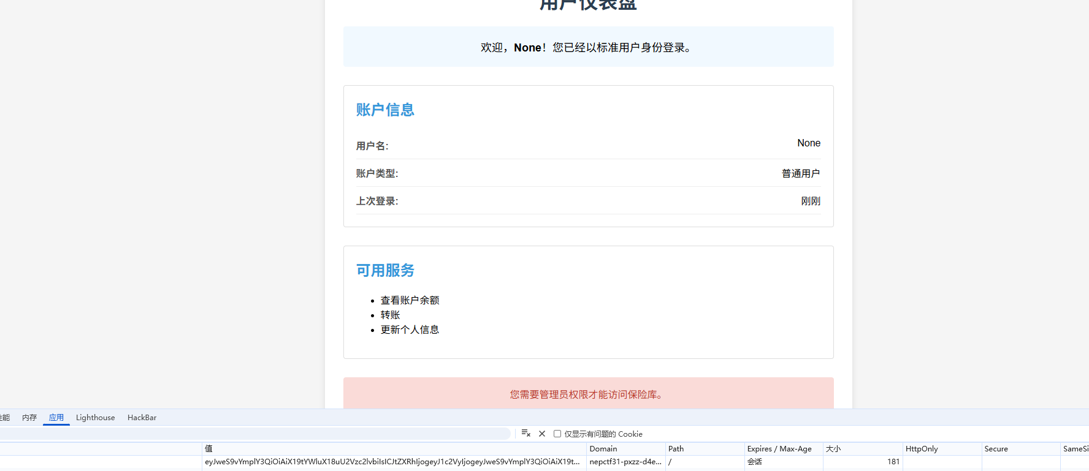Click the 更新个人信息 service item
The width and height of the screenshot is (1089, 471).
[x=410, y=330]
